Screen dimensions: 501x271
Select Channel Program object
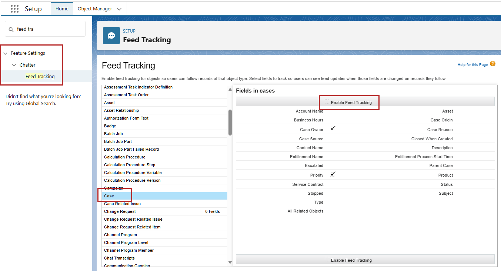click(165, 235)
